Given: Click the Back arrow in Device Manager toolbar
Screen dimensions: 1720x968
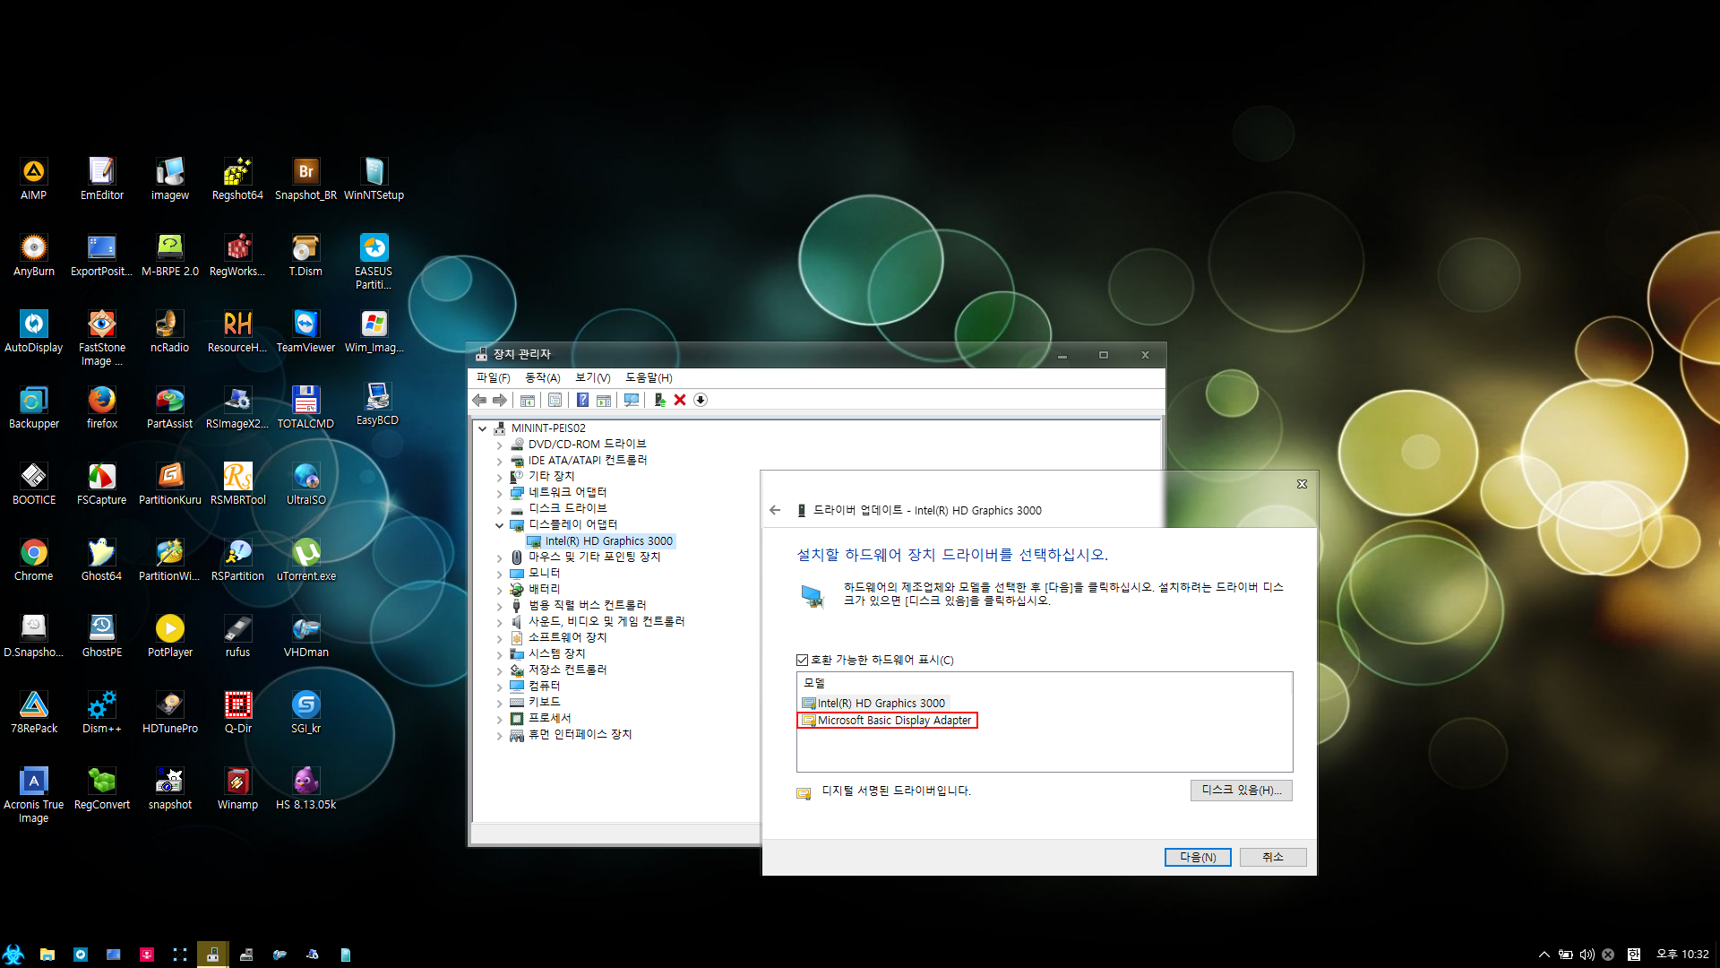Looking at the screenshot, I should [x=480, y=400].
